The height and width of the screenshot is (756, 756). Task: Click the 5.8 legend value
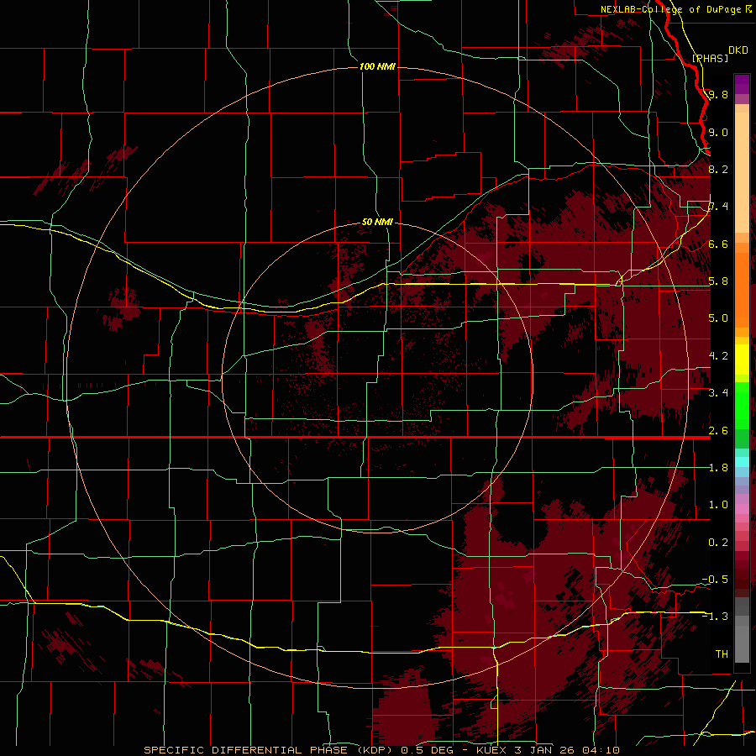(x=718, y=281)
